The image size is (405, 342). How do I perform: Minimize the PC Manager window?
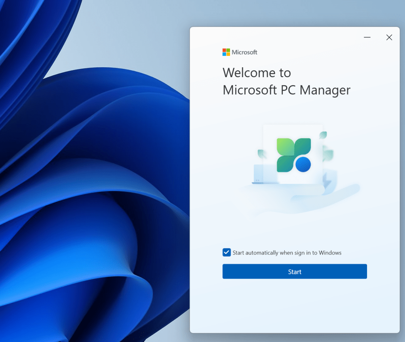click(367, 37)
